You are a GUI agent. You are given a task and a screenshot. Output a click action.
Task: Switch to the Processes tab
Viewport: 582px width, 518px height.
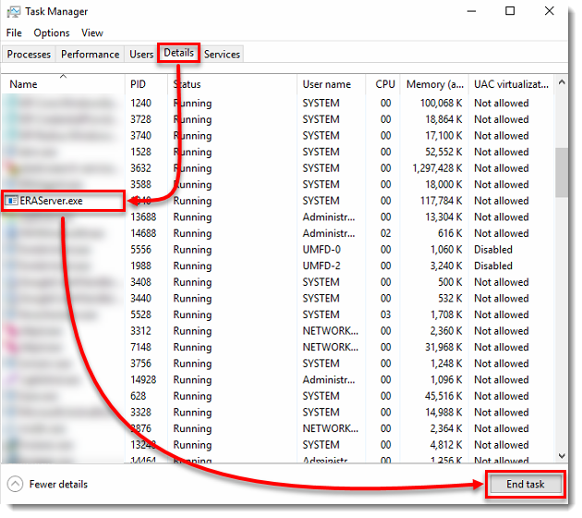pos(29,55)
